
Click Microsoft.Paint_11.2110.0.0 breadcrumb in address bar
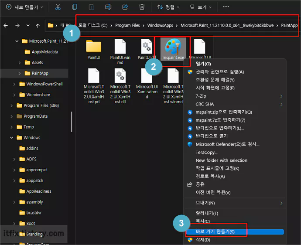click(x=227, y=25)
